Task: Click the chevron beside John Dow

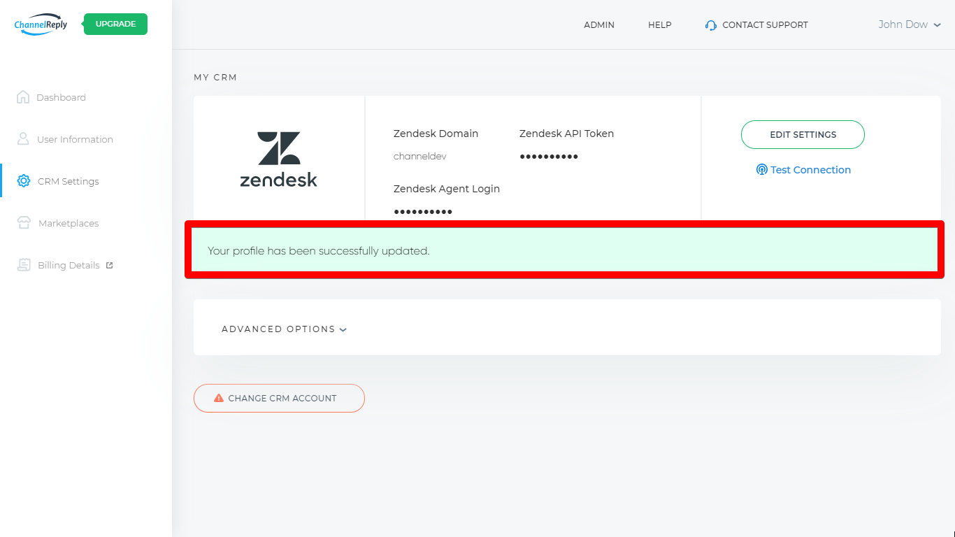Action: 937,25
